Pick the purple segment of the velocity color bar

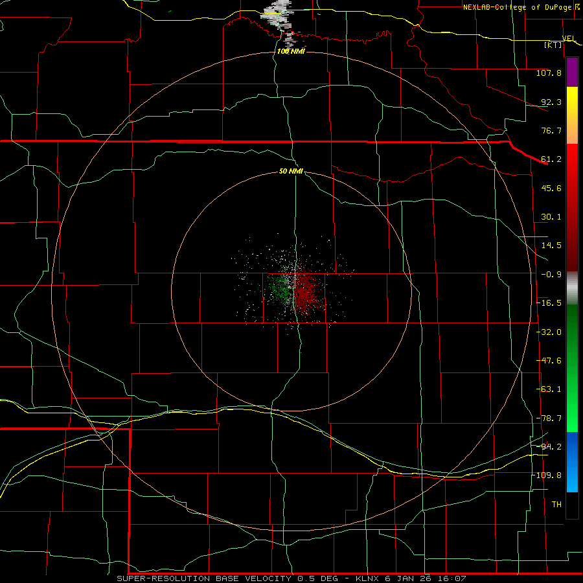[x=572, y=72]
